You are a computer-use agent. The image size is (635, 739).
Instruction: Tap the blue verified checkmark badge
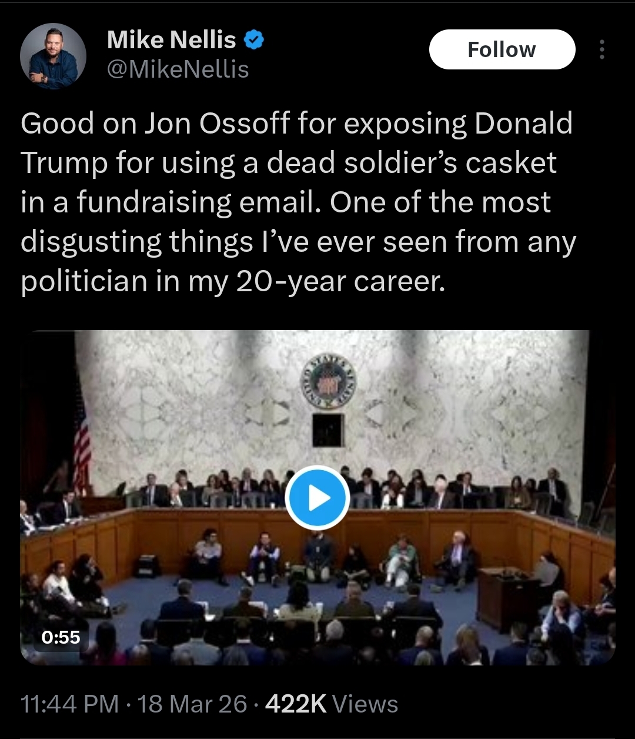point(254,41)
